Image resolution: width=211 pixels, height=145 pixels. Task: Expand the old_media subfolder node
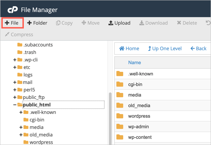(21, 135)
